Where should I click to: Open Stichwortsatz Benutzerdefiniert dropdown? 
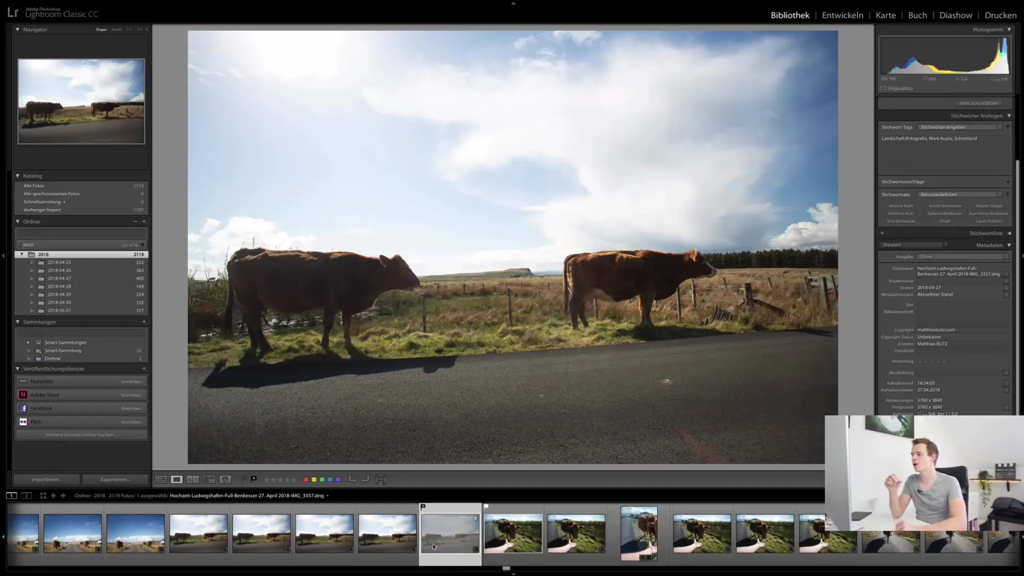coord(960,195)
